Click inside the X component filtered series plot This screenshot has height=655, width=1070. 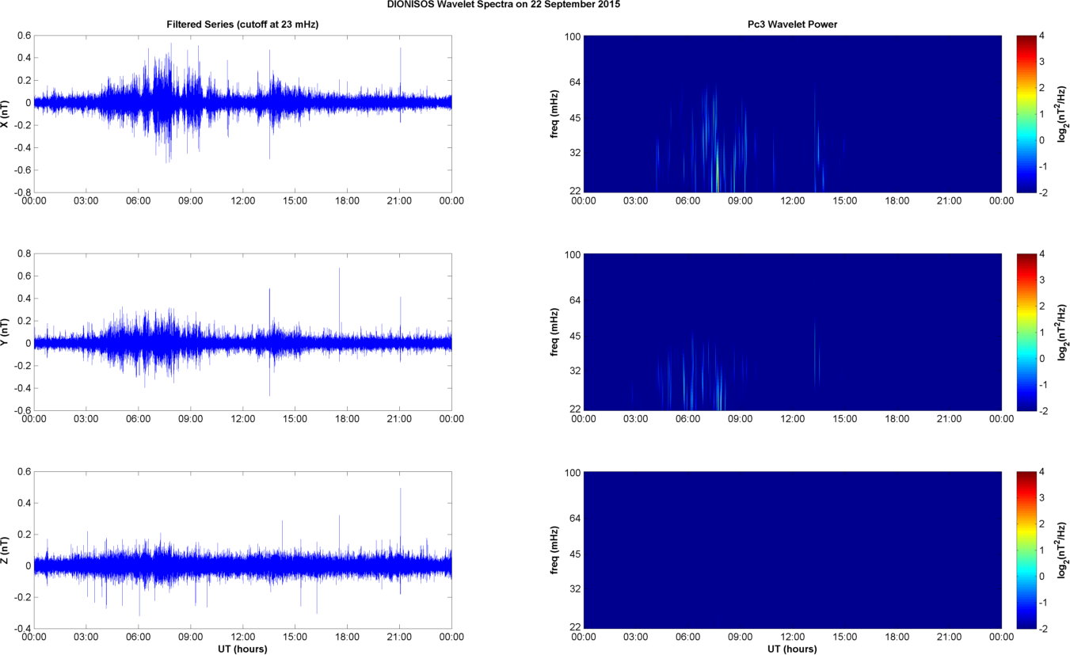242,113
